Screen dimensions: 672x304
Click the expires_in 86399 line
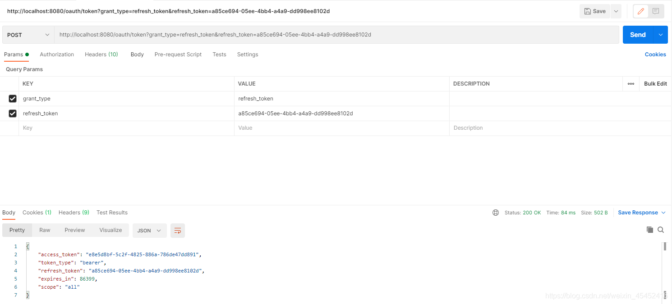point(68,279)
